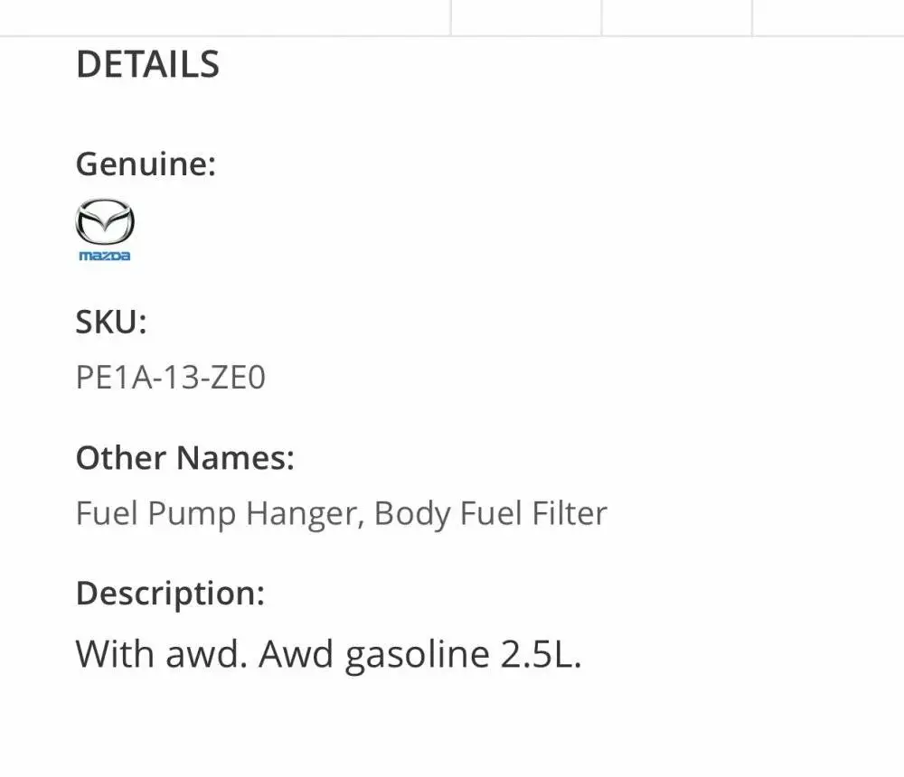The image size is (904, 777).
Task: Open the rightmost empty tab cell at top
Action: click(x=828, y=17)
